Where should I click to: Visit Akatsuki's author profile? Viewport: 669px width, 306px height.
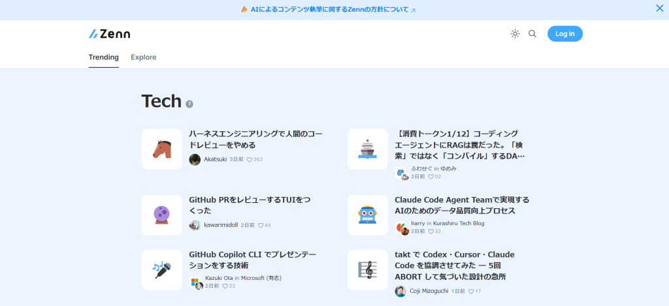tap(215, 159)
